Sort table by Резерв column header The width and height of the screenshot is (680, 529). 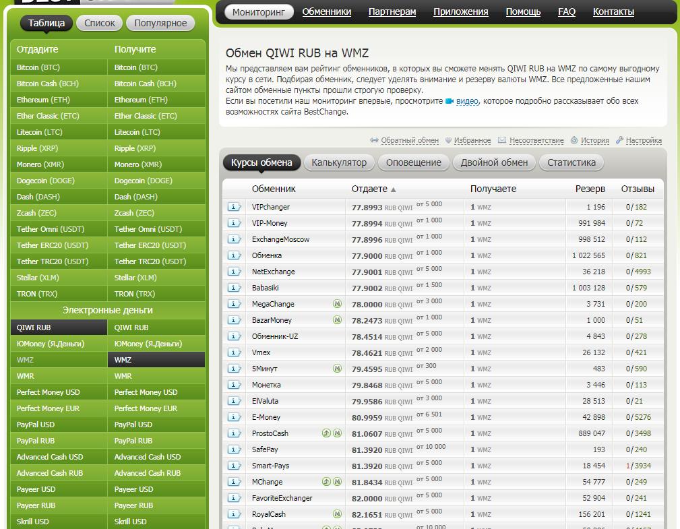point(590,189)
